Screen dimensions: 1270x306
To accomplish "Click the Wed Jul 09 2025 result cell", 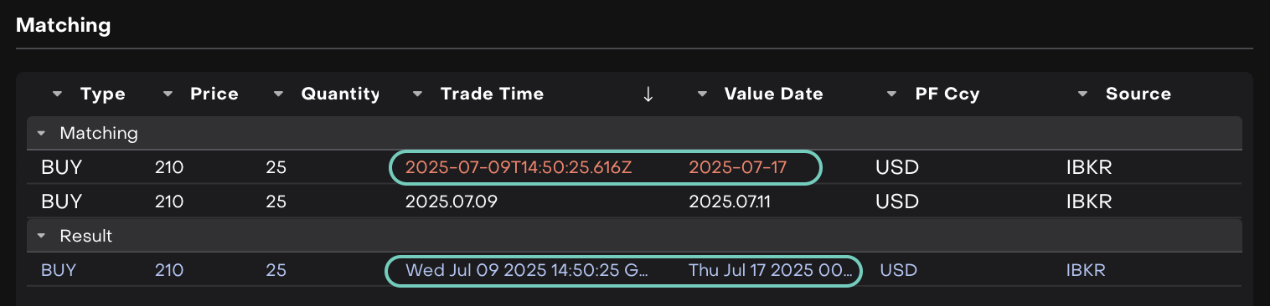I will 528,270.
